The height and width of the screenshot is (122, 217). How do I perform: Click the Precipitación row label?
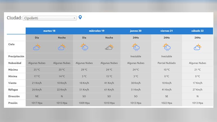(x=16, y=56)
